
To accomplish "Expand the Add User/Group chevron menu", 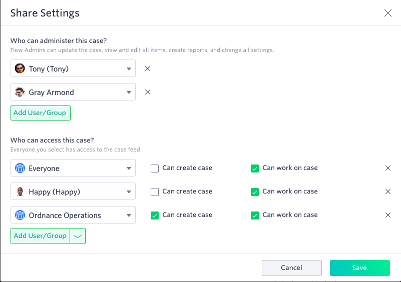I will pyautogui.click(x=78, y=236).
